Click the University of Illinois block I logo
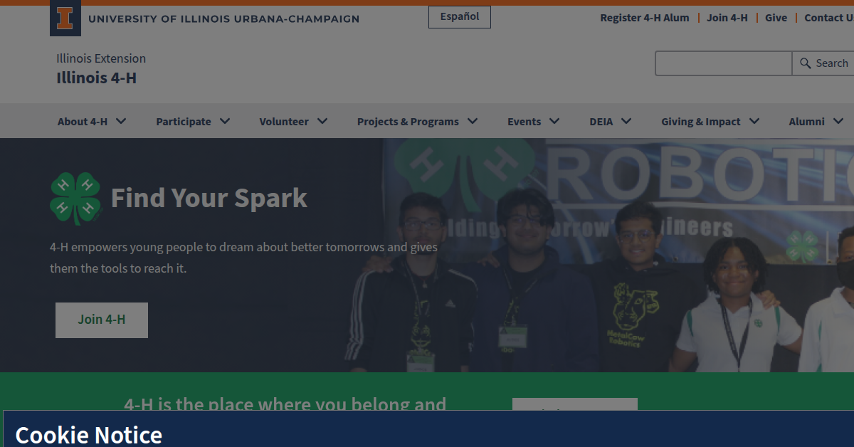This screenshot has height=447, width=854. [65, 19]
